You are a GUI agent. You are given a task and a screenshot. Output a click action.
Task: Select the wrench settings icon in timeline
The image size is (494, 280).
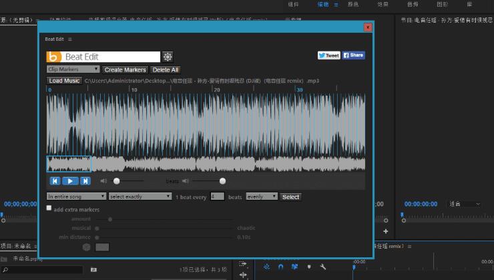coord(323,267)
